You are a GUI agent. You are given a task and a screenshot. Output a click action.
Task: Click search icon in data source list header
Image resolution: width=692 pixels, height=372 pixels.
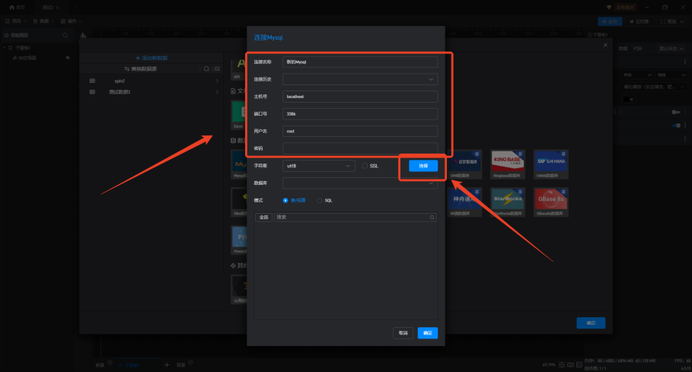coord(206,68)
